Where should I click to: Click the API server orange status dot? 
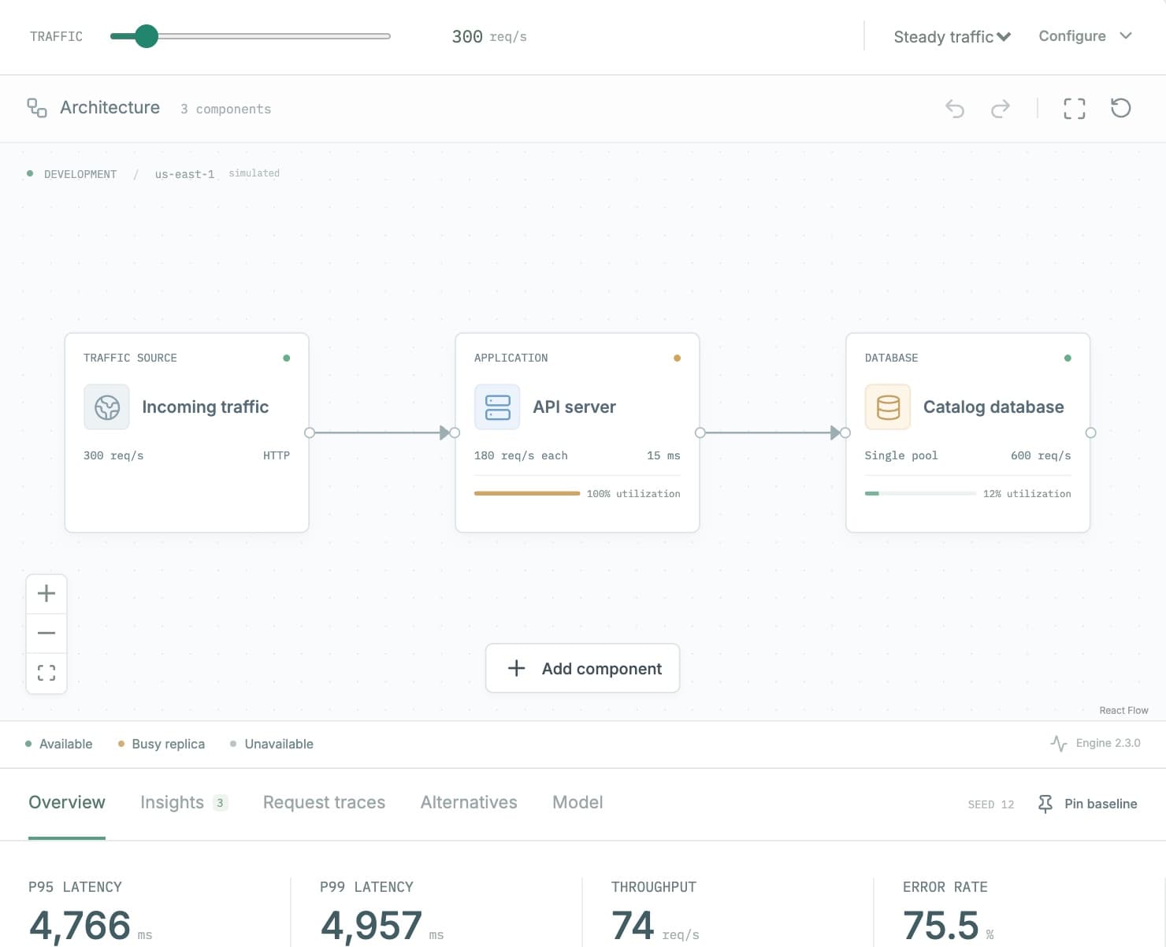677,358
